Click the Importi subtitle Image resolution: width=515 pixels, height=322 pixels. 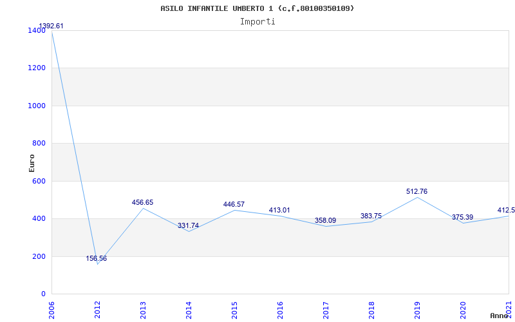click(257, 22)
